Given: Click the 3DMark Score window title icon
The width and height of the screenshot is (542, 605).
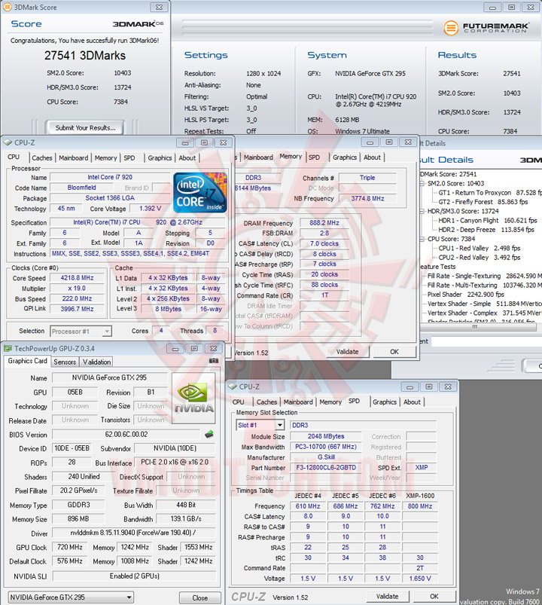Looking at the screenshot, I should (8, 7).
